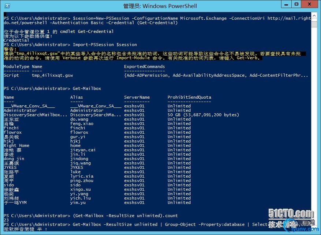Click "flowrox" in the Alias column
The width and height of the screenshot is (321, 235).
[x=79, y=132]
